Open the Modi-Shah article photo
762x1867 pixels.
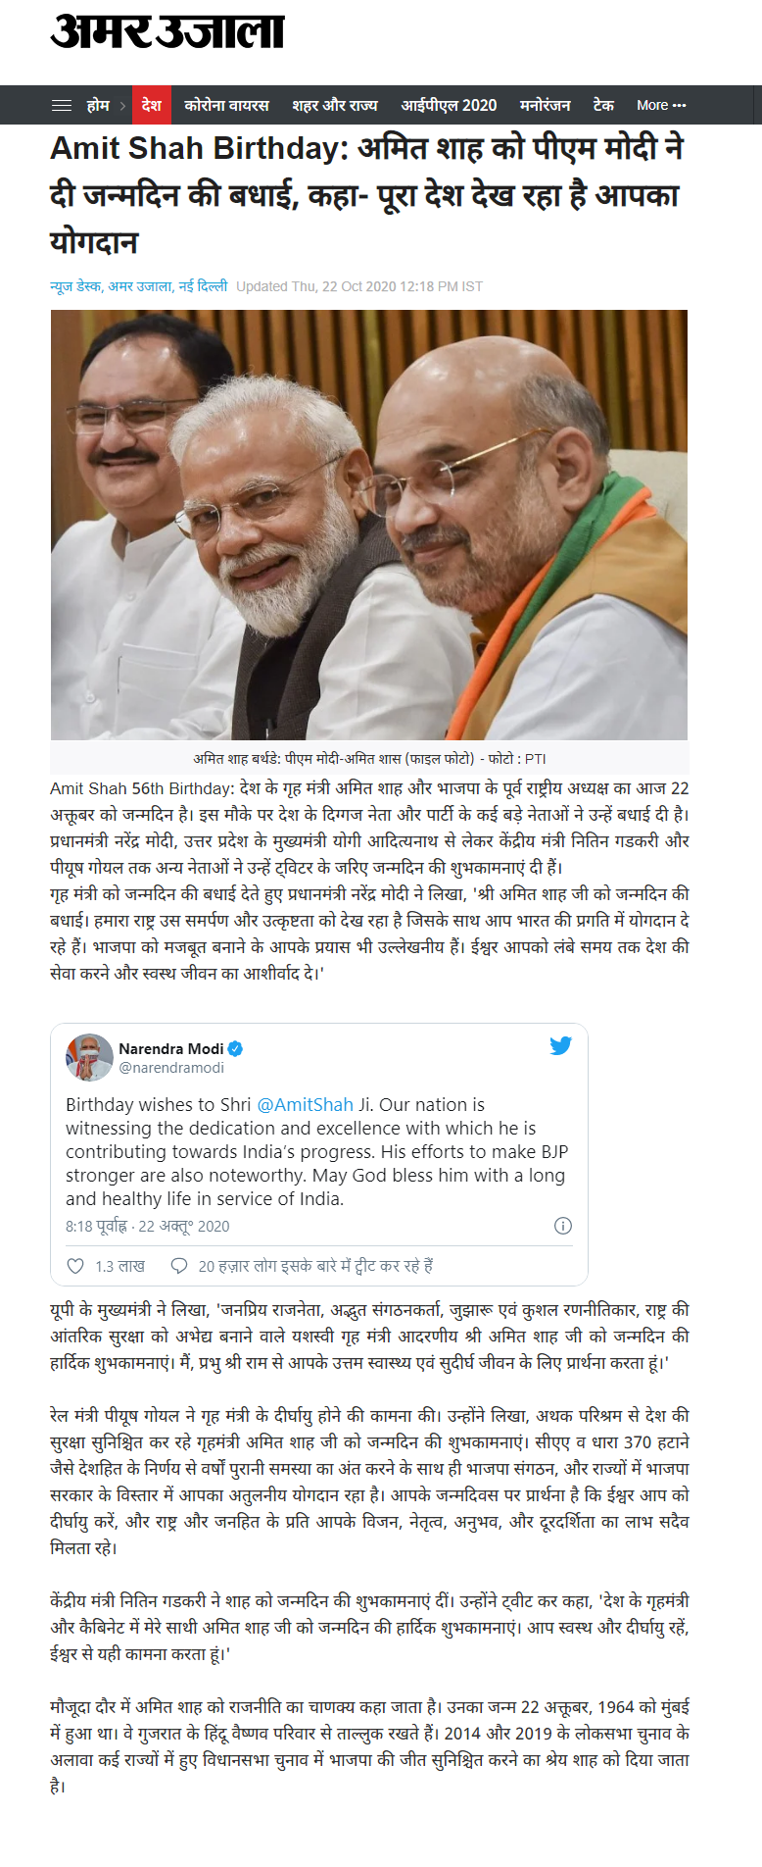point(369,525)
